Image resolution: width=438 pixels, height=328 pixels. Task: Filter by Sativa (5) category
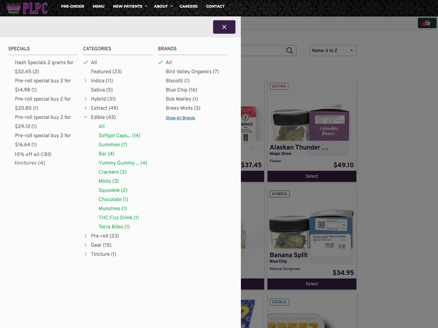tap(102, 90)
